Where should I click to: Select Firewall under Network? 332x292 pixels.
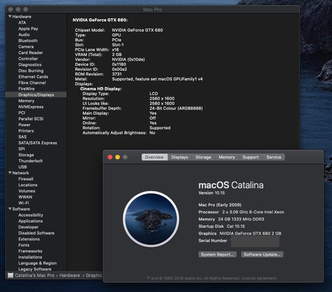click(26, 179)
